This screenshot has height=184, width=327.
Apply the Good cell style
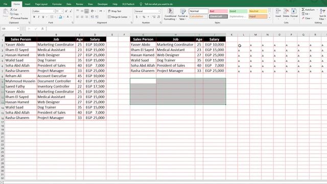[x=238, y=11]
